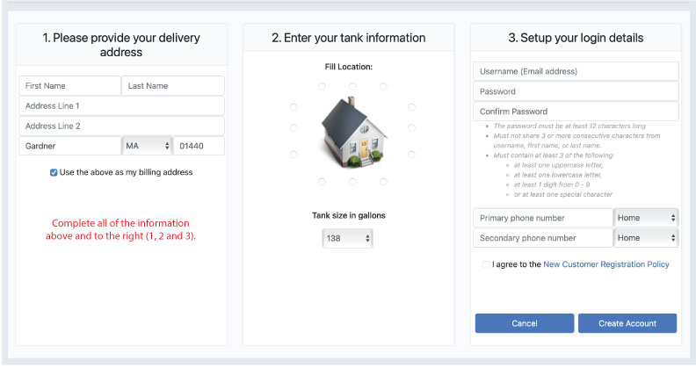This screenshot has height=368, width=696.
Task: Open the New Customer Registration Policy link
Action: pyautogui.click(x=605, y=264)
